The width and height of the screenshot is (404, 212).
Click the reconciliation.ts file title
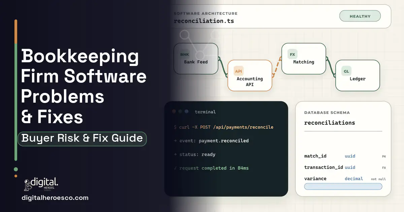pos(204,21)
